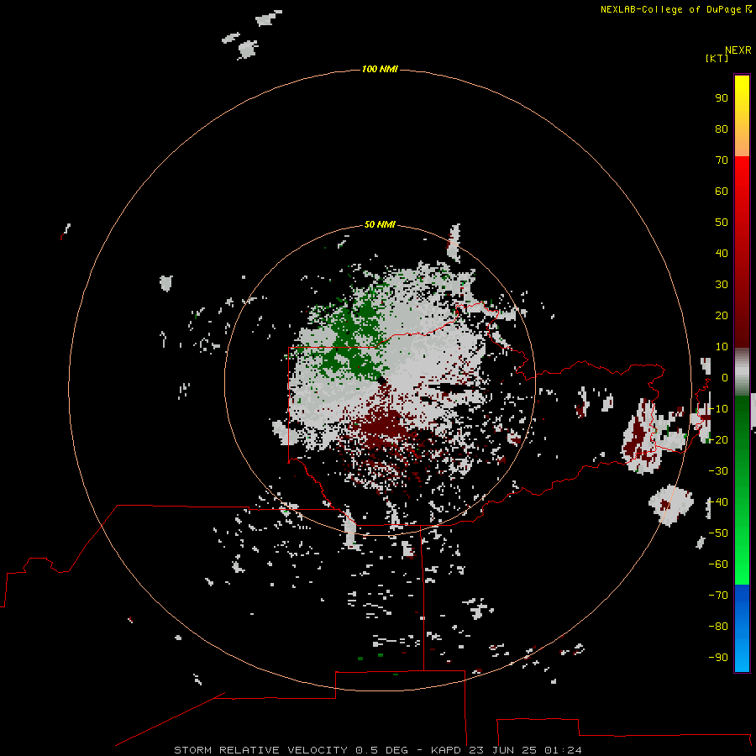The height and width of the screenshot is (756, 756).
Task: Click the -40 value on the velocity scale
Action: point(718,502)
